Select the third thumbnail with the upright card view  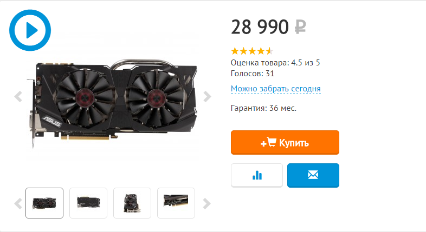132,203
